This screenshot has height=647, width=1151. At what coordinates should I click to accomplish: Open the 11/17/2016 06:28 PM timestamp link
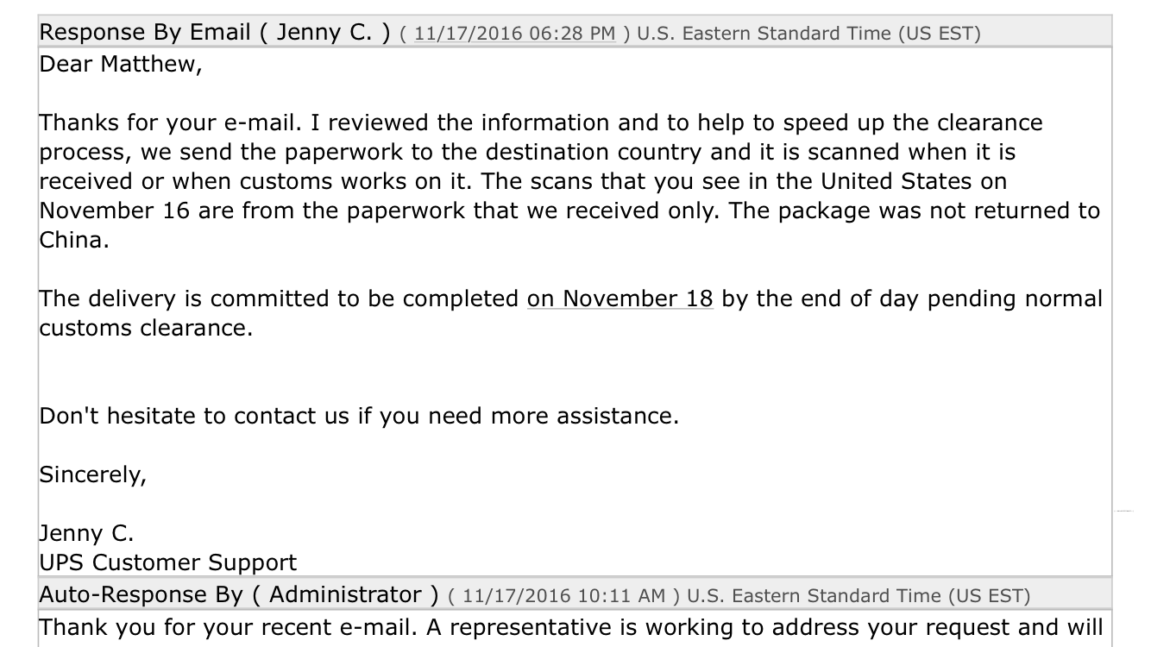click(515, 35)
